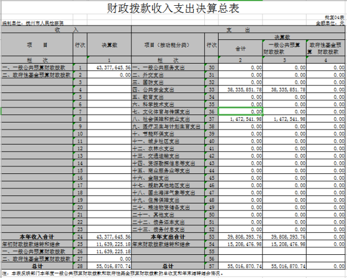Select the 二、外交支出 cell
Viewport: 347px width, 278px height.
[x=168, y=75]
